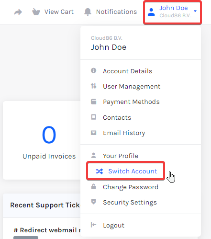Select Your Profile from the menu

point(121,156)
